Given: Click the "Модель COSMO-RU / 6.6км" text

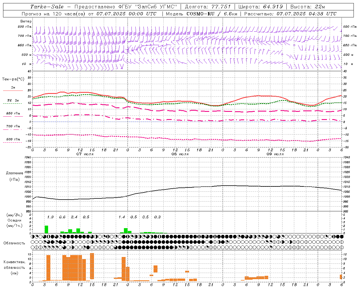Looking at the screenshot, I should [x=201, y=14].
